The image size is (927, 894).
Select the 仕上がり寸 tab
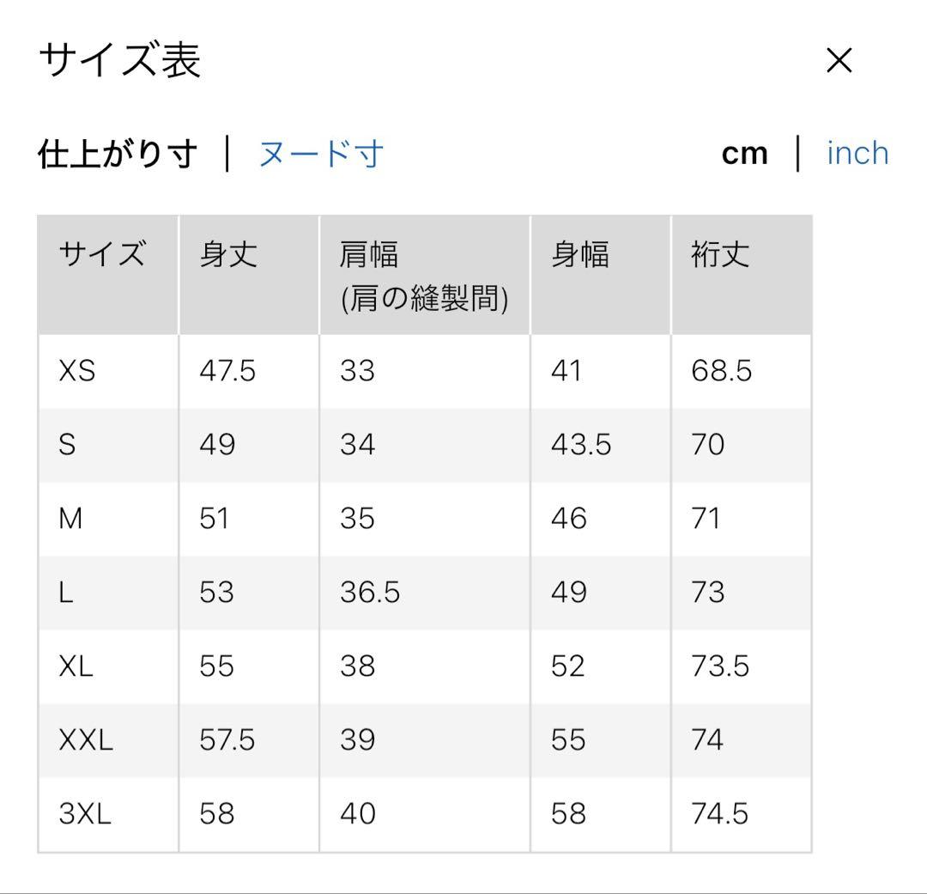117,153
